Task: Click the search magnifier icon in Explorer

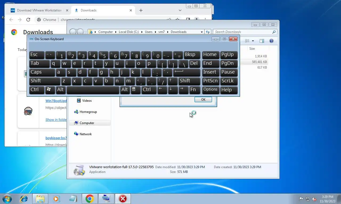Action: pyautogui.click(x=274, y=32)
